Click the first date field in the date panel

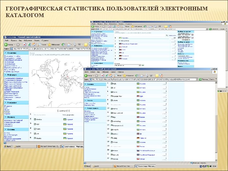point(185,35)
